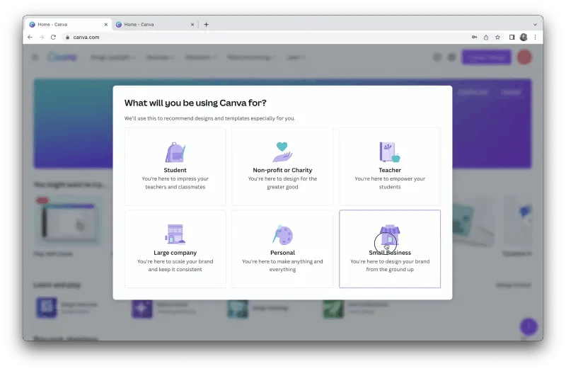Click the blurred purple help bubble
Image resolution: width=566 pixels, height=371 pixels.
coord(529,326)
